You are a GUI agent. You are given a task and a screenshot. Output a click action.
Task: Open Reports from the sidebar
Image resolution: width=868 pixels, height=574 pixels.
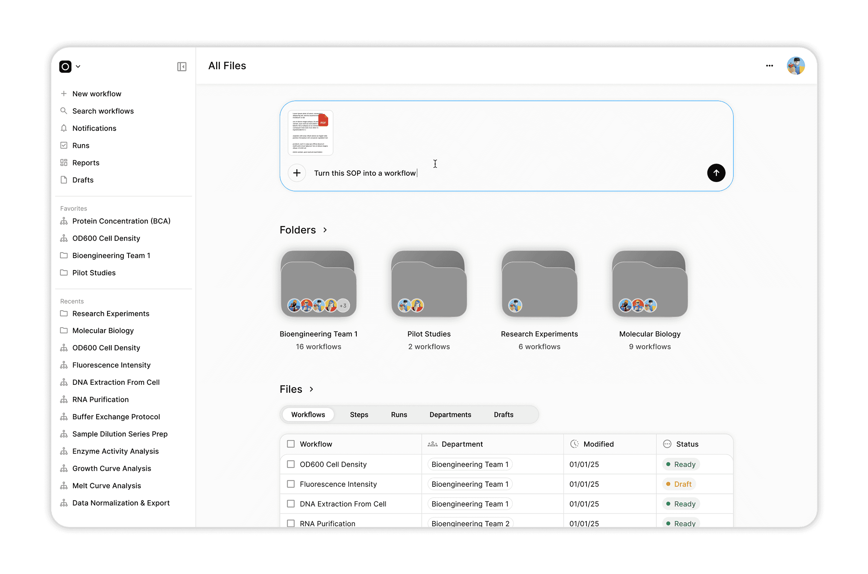86,163
